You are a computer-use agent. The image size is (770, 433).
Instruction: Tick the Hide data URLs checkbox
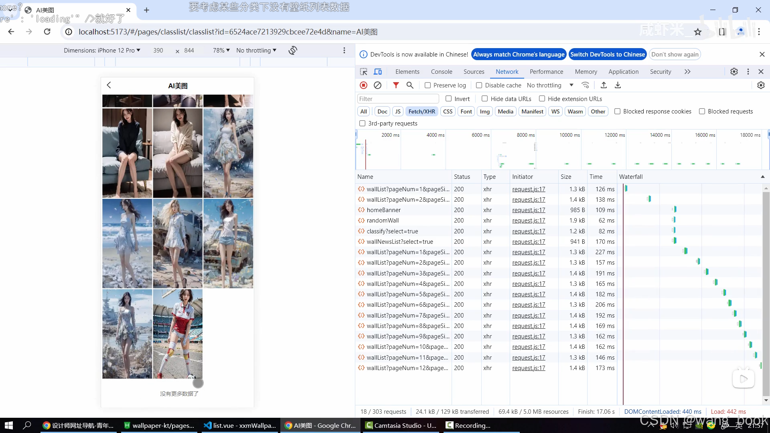(x=484, y=99)
